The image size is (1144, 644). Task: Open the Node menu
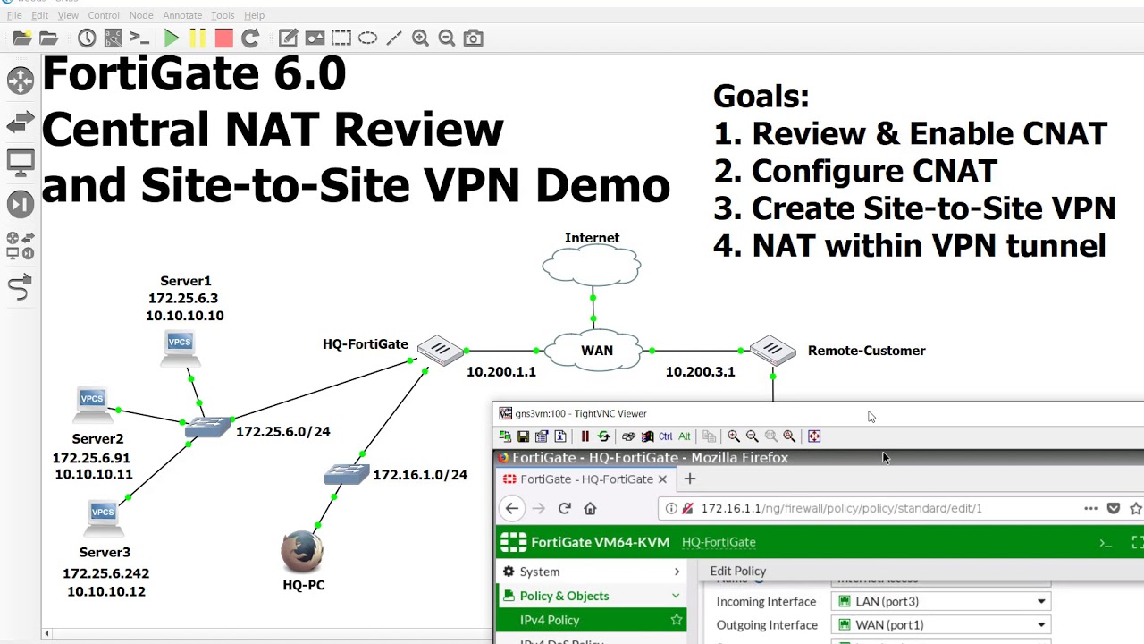[x=141, y=15]
